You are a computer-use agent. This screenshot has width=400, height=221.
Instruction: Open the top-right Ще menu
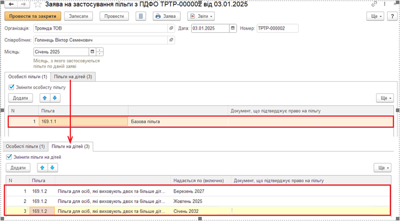(x=376, y=16)
